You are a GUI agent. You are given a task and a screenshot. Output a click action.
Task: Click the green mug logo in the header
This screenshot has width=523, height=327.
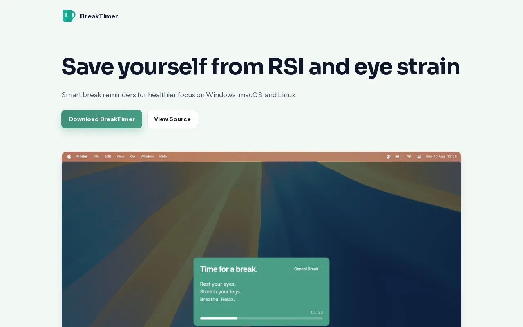pyautogui.click(x=69, y=16)
